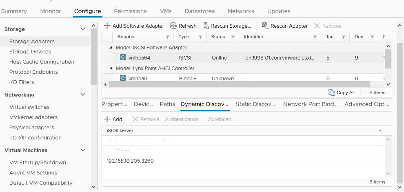Click Remove in the Dynamic Discovery toolbar
This screenshot has height=192, width=404.
point(146,119)
